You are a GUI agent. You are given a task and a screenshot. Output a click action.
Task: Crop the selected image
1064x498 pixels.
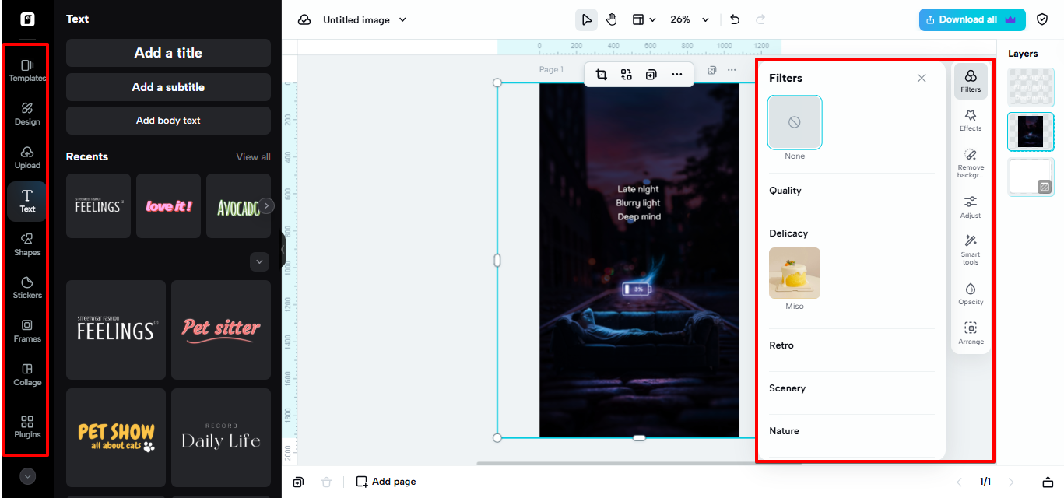(x=601, y=74)
